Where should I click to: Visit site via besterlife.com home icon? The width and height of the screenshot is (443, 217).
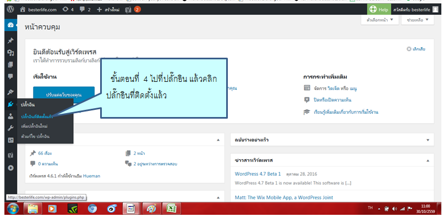click(39, 9)
